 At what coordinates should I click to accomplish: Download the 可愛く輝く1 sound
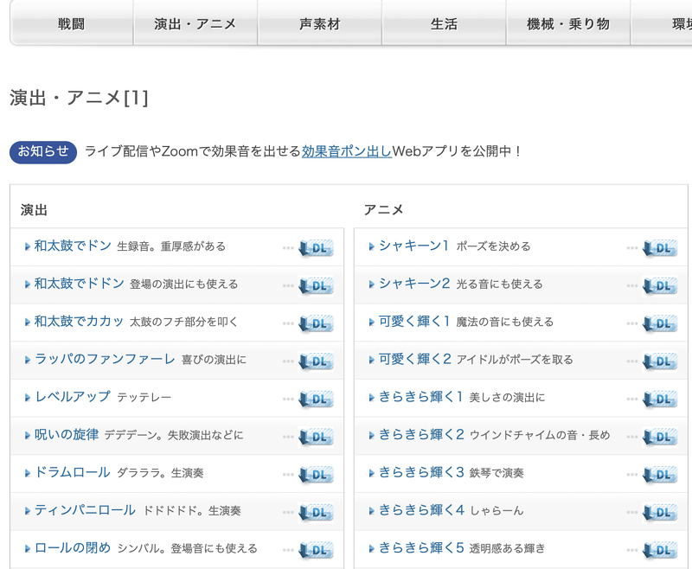[x=660, y=323]
